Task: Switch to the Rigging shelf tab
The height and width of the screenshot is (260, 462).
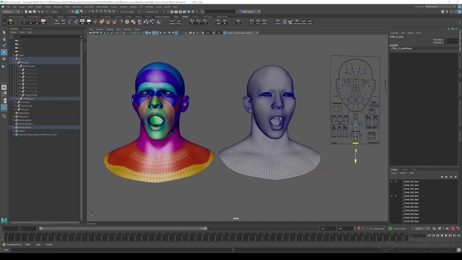Action: click(x=60, y=17)
